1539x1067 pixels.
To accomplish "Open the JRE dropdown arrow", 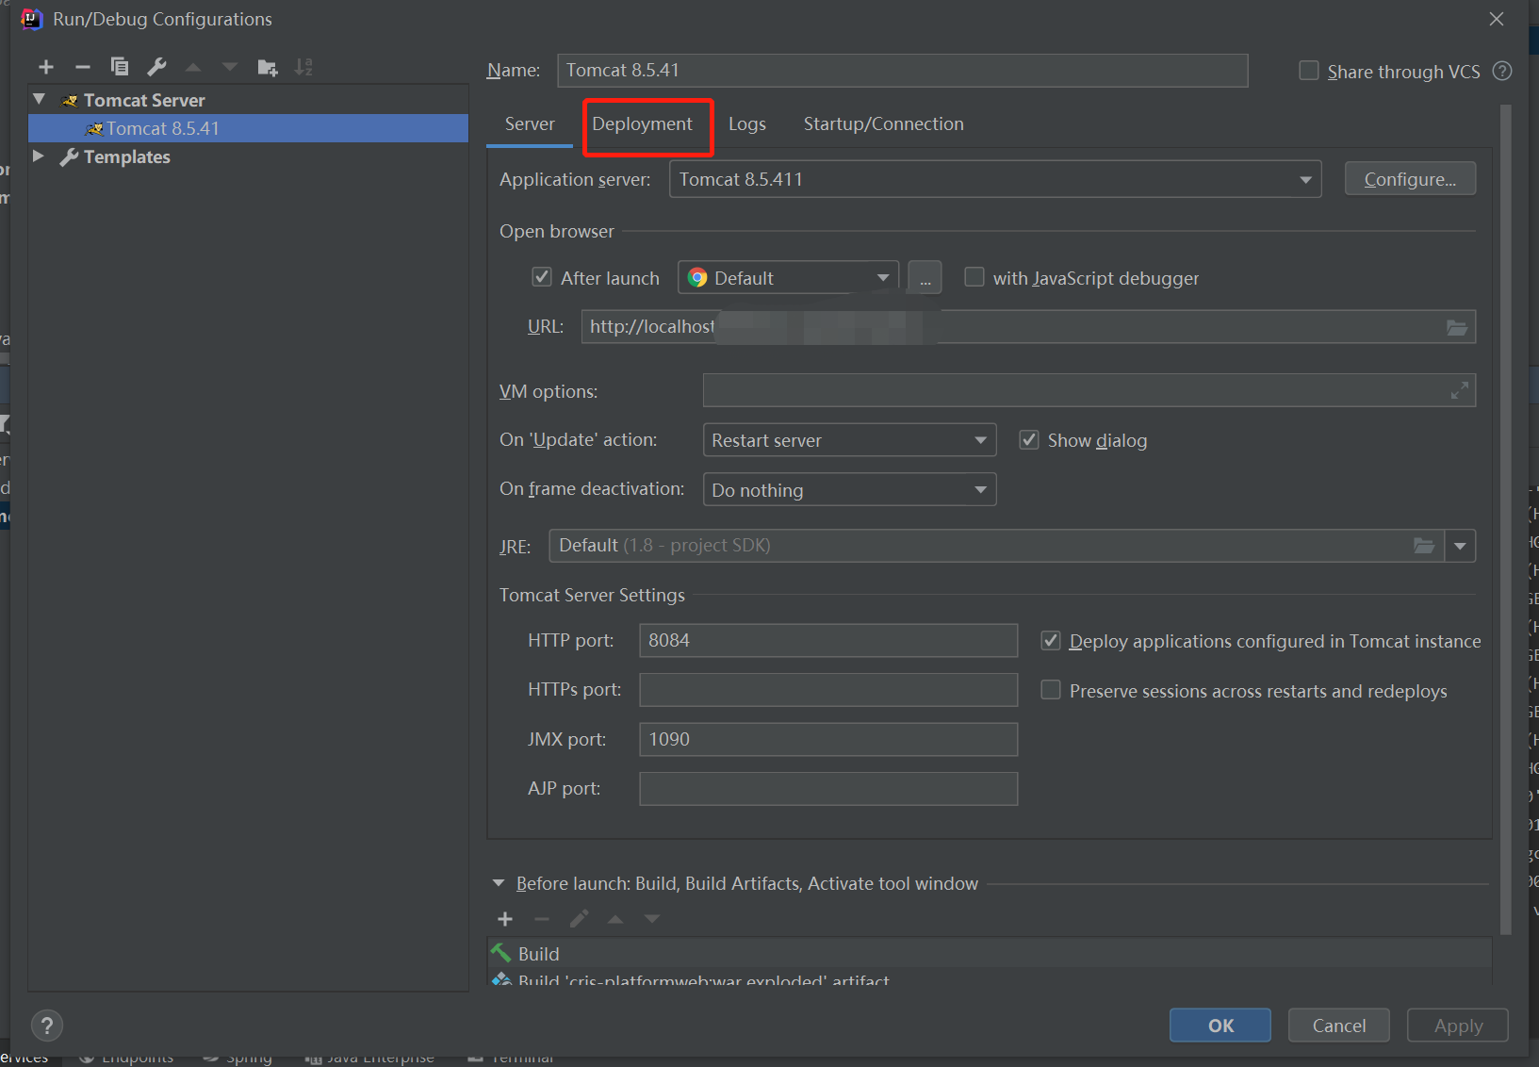I will coord(1460,546).
